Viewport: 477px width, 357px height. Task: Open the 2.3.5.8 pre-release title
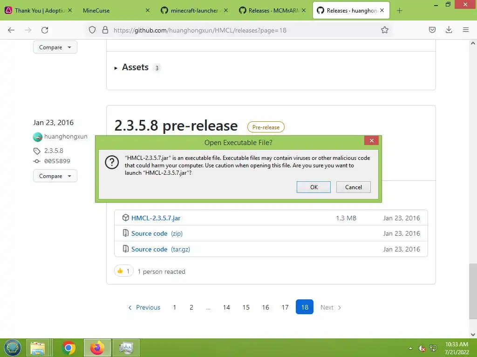176,126
